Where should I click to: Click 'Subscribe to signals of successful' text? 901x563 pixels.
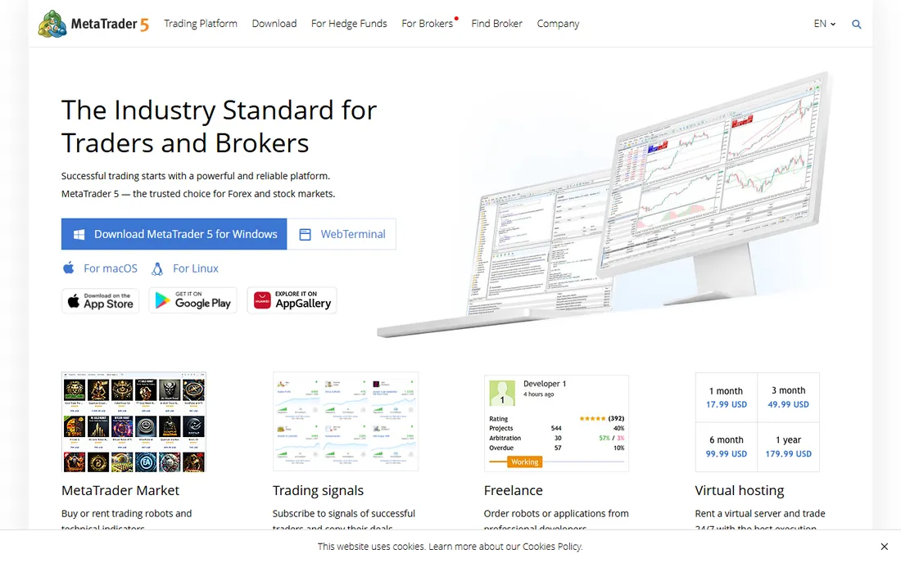coord(344,513)
